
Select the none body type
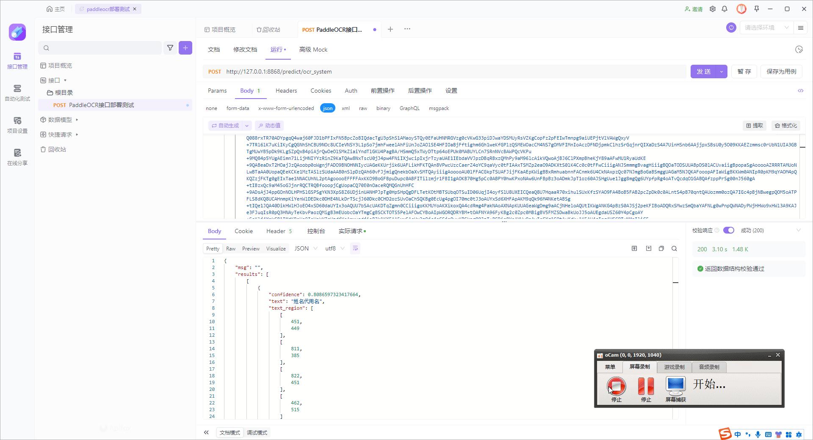coord(211,108)
